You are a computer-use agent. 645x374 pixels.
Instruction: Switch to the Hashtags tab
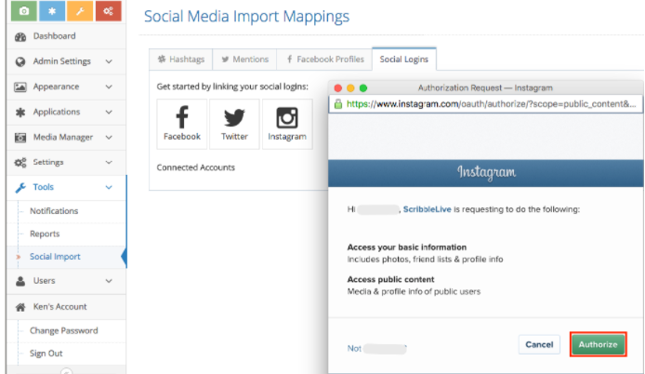181,60
